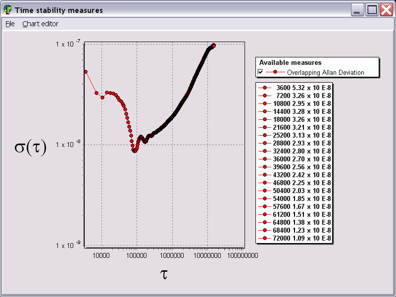Select the 50400 2.03 x 10 E-8 entry

point(295,191)
